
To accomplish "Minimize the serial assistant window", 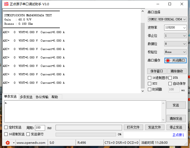I will [158, 4].
